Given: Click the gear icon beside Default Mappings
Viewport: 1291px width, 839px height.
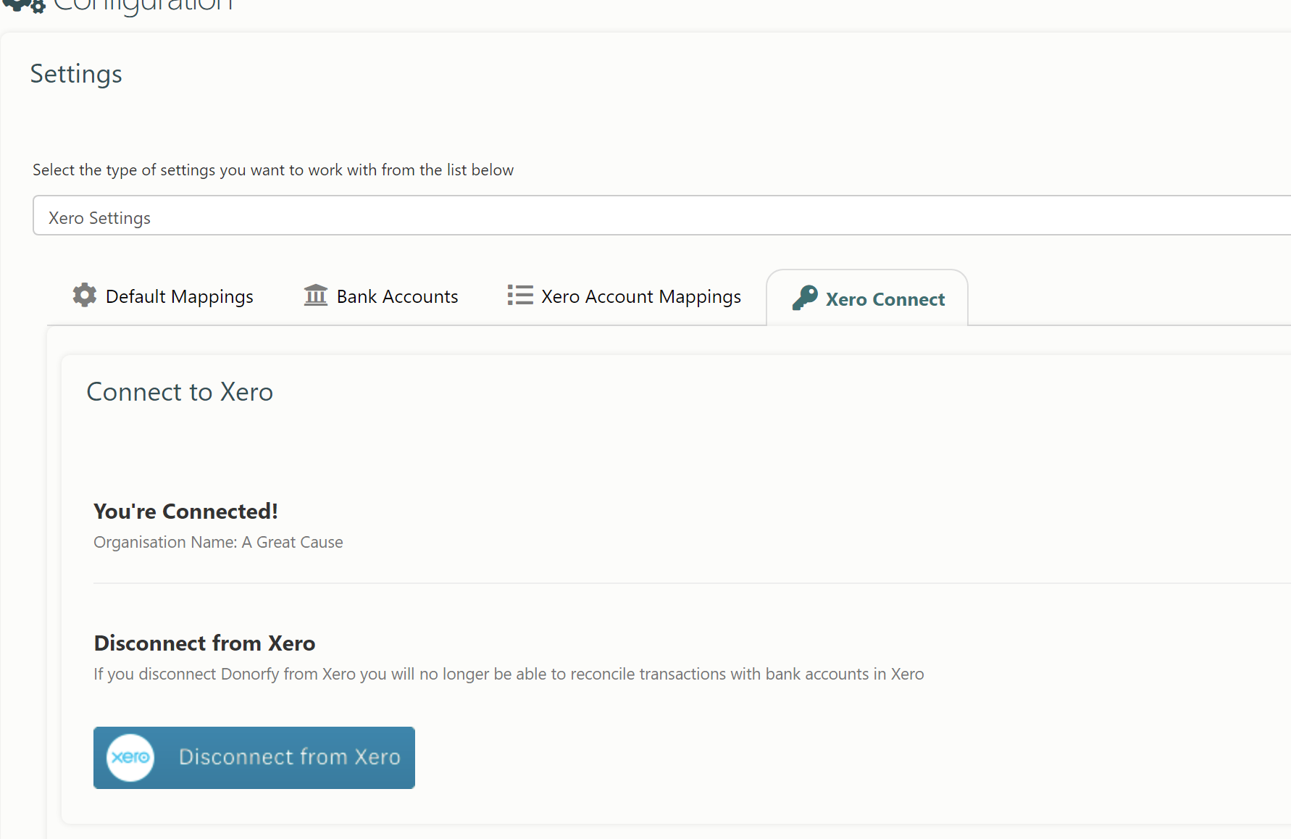Looking at the screenshot, I should click(x=85, y=295).
